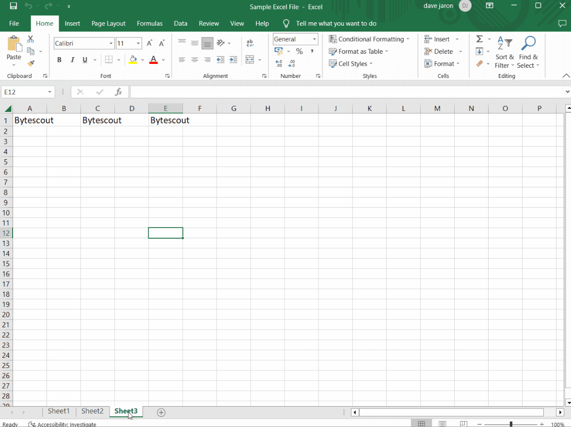
Task: Select the AutoSum icon
Action: pos(479,39)
